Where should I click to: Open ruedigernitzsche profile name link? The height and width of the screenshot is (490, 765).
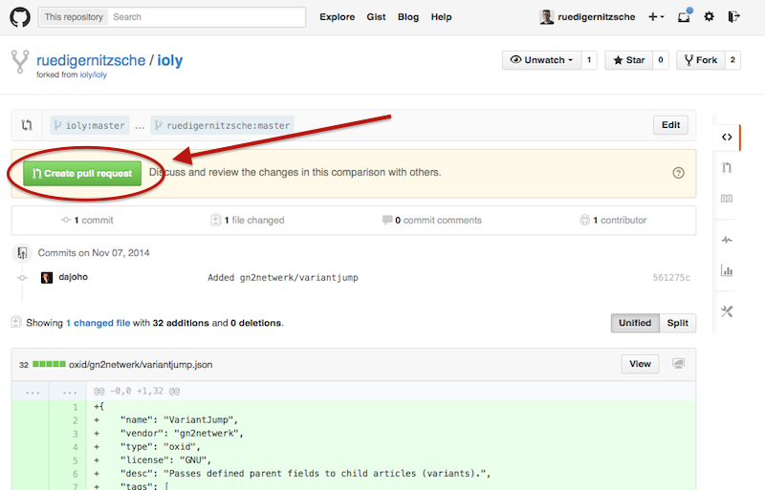tap(596, 17)
